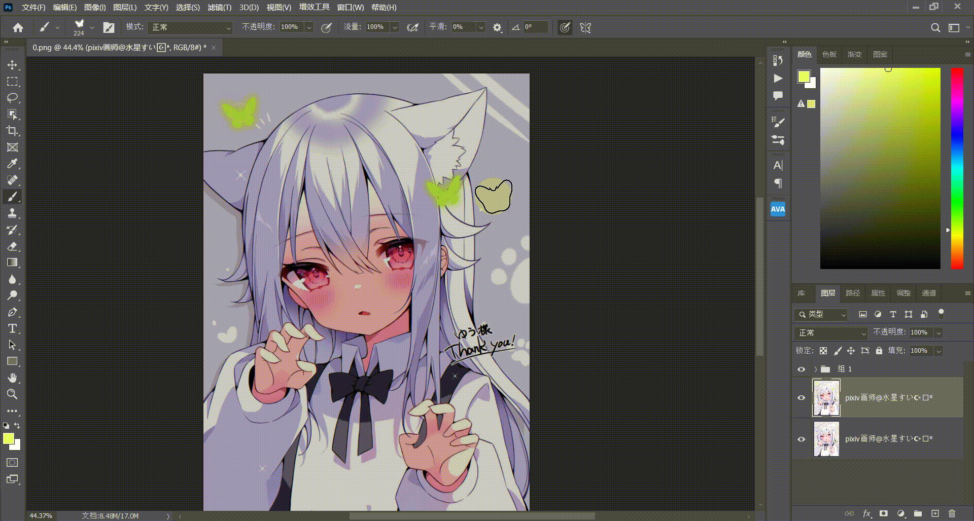Select the Crop tool
The width and height of the screenshot is (974, 521).
(x=12, y=131)
